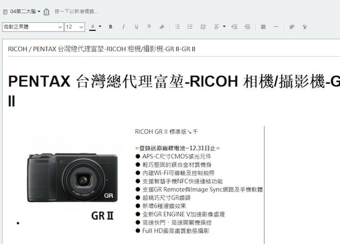The image size is (340, 244).
Task: Attach a file with paperclip icon
Action: (292, 27)
